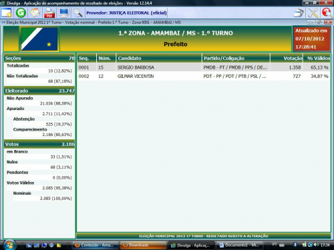The width and height of the screenshot is (334, 250).
Task: Click the Eleitorado panel header
Action: (39, 91)
